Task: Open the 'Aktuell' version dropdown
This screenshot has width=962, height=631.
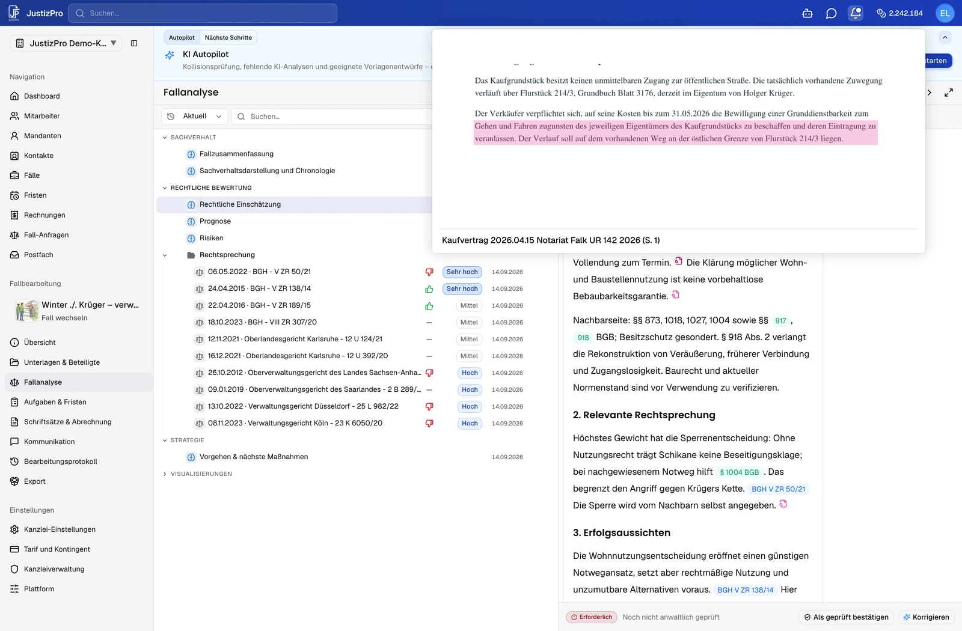Action: point(194,117)
